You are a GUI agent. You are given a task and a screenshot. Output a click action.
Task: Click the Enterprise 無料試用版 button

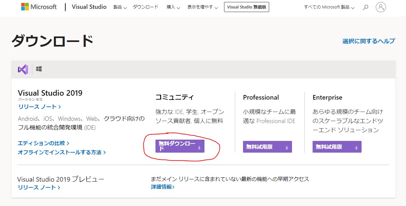click(337, 147)
